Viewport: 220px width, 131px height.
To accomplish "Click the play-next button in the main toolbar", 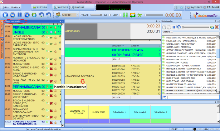I will (27, 15).
